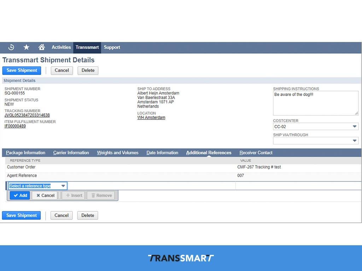Switch to the Date Information tab
The width and height of the screenshot is (362, 271).
162,153
